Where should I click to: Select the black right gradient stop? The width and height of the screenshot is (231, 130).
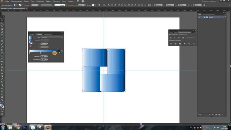tap(60, 53)
